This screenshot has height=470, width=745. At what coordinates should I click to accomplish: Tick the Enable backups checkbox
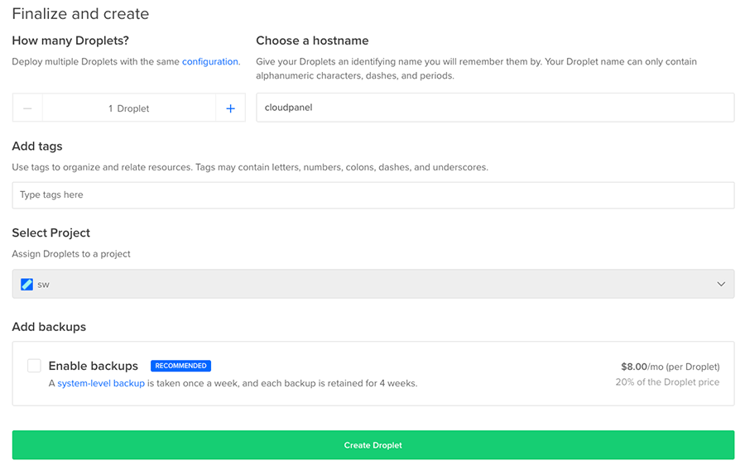tap(34, 366)
